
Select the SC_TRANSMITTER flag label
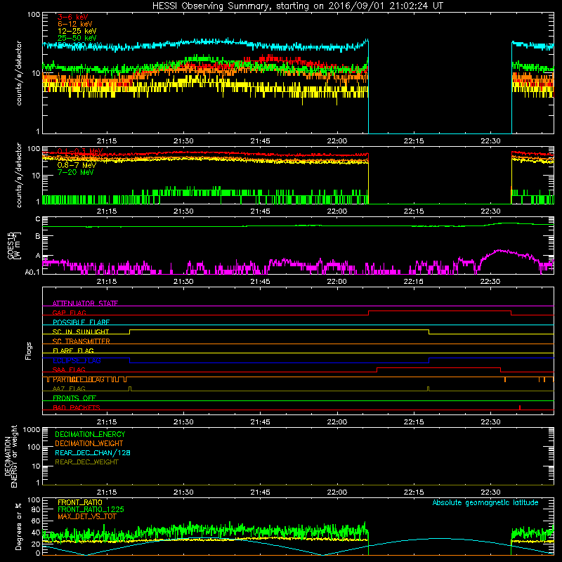tap(81, 341)
